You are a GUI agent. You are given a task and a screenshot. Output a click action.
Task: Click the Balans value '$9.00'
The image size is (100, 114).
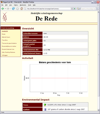click(46, 37)
